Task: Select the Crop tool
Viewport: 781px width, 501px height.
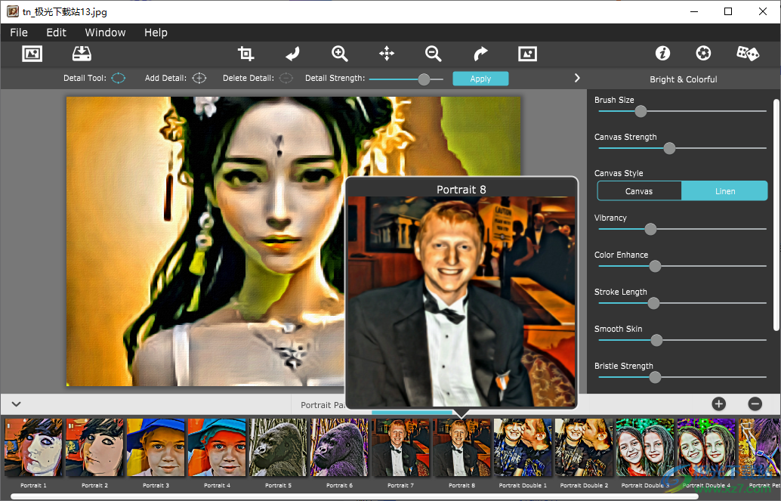Action: tap(245, 53)
